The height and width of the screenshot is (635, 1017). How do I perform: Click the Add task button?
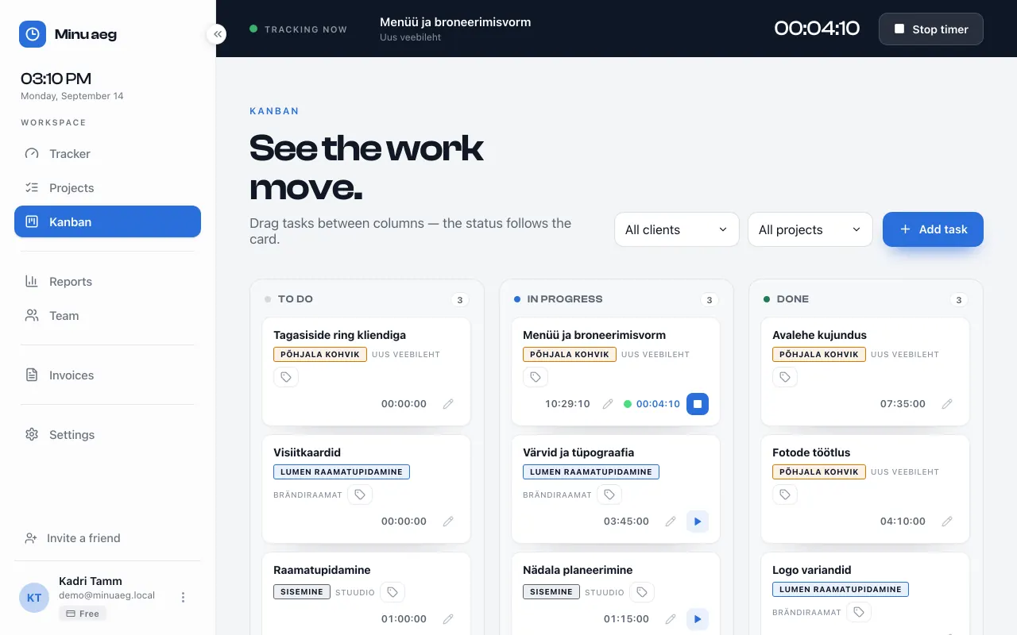tap(933, 229)
